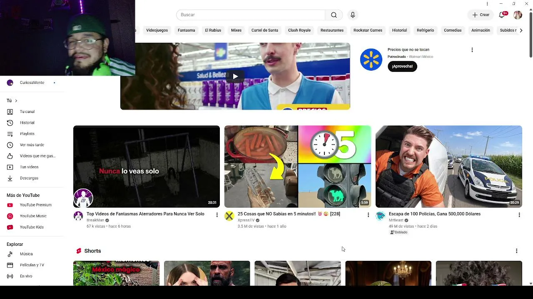Click the Playlists icon
This screenshot has height=299, width=533.
(x=10, y=134)
